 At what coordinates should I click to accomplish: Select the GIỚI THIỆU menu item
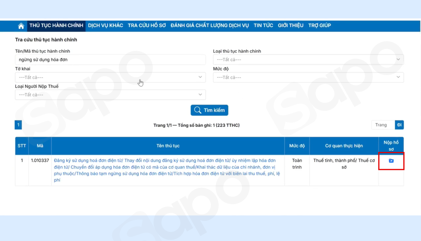pyautogui.click(x=290, y=26)
